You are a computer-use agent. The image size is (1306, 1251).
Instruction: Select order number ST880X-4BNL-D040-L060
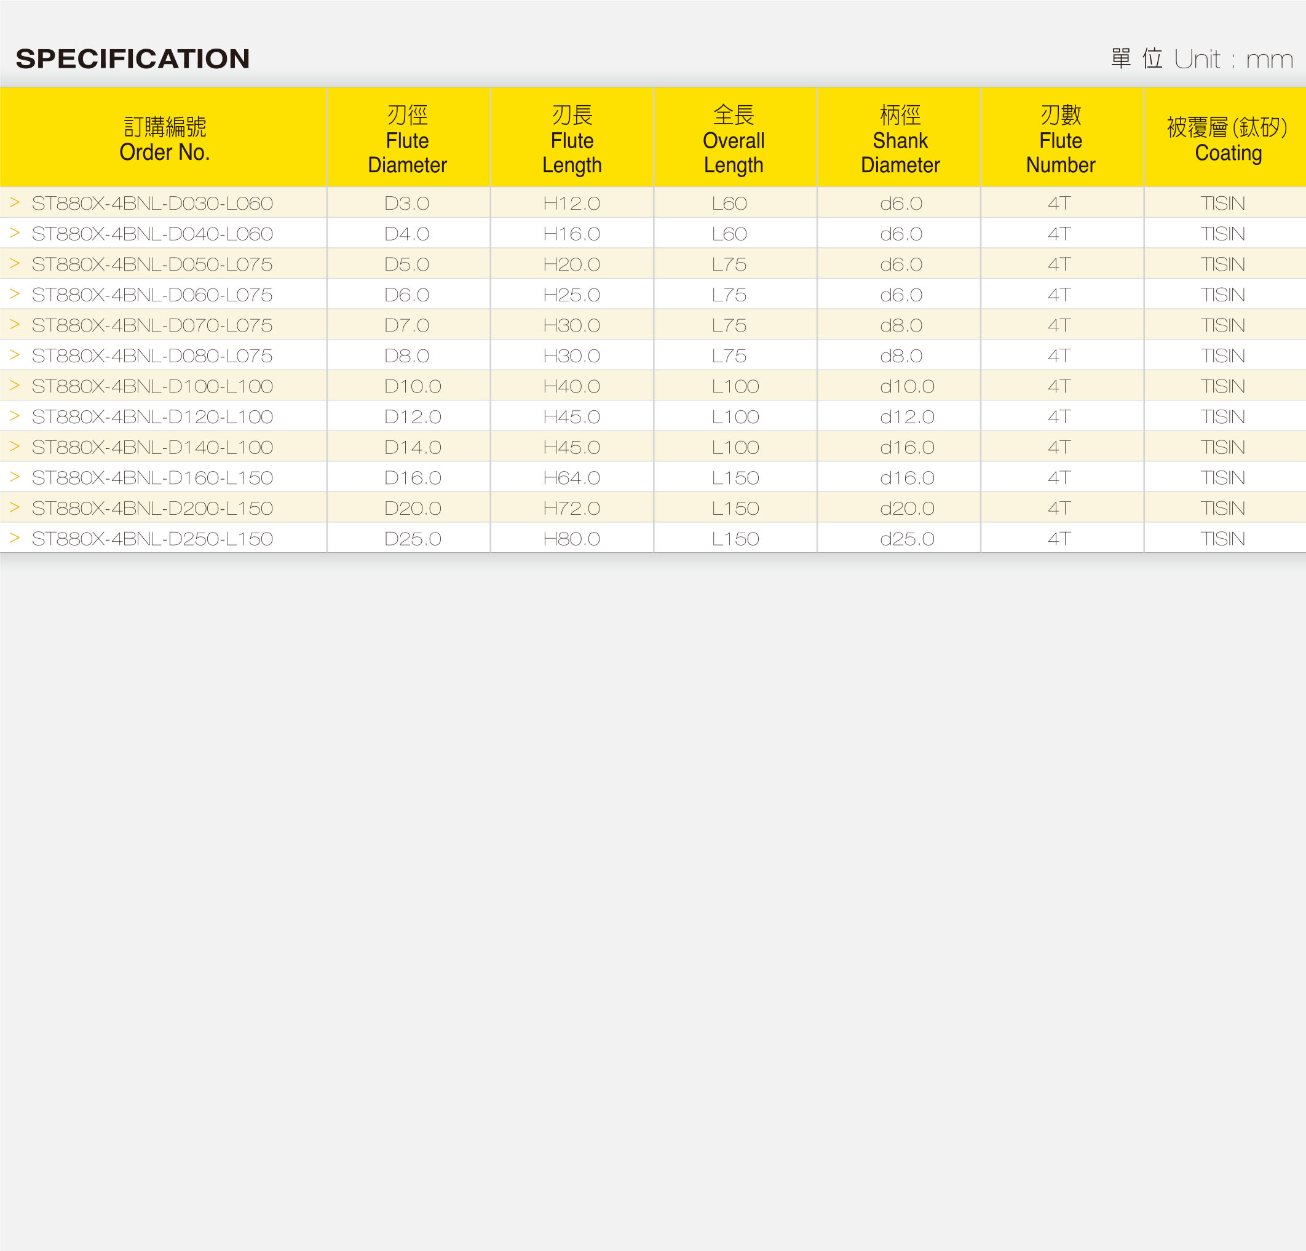pyautogui.click(x=152, y=234)
